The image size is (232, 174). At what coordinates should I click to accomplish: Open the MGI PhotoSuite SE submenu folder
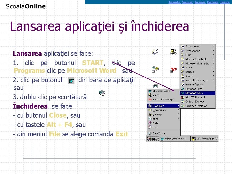tap(198, 59)
